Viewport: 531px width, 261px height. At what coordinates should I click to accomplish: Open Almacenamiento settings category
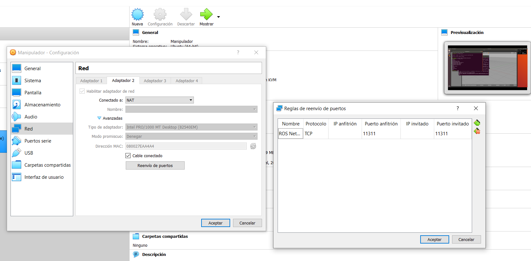(42, 105)
